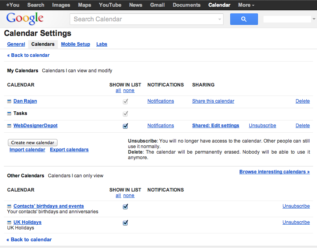Open the +You top bar item
This screenshot has width=317, height=248.
tap(13, 5)
